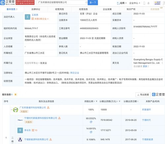This screenshot has height=144, width=165.
Task: Sort by 持股比例 sort arrows
Action: point(94,101)
